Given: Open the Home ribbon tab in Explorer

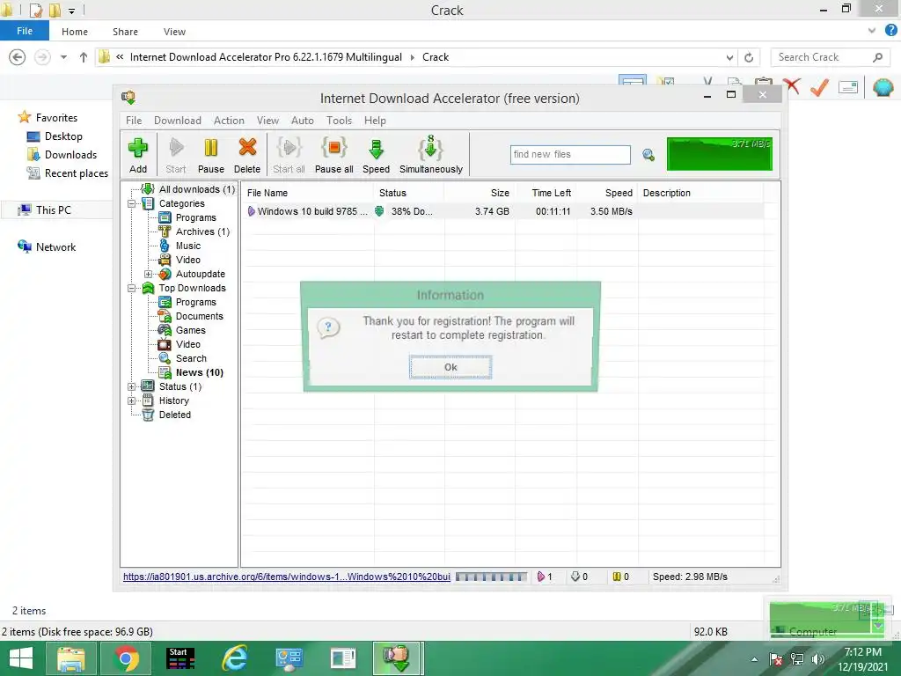Looking at the screenshot, I should [x=75, y=32].
